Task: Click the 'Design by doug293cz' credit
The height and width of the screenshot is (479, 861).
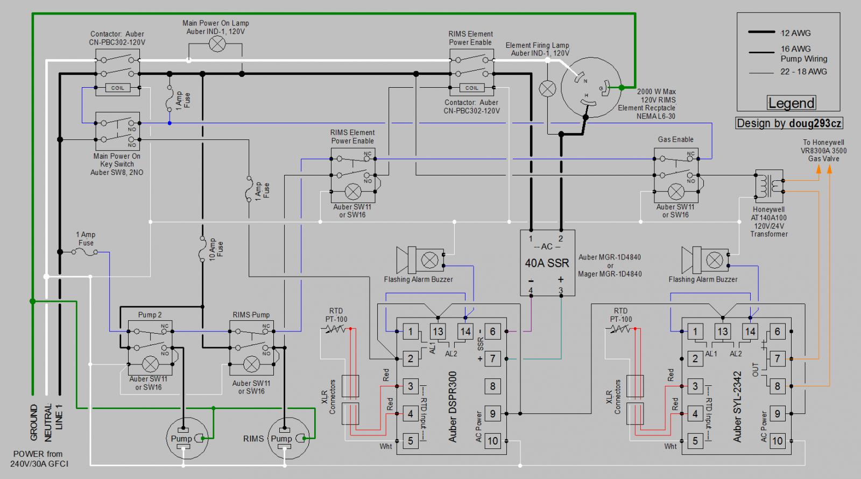Action: pos(789,123)
